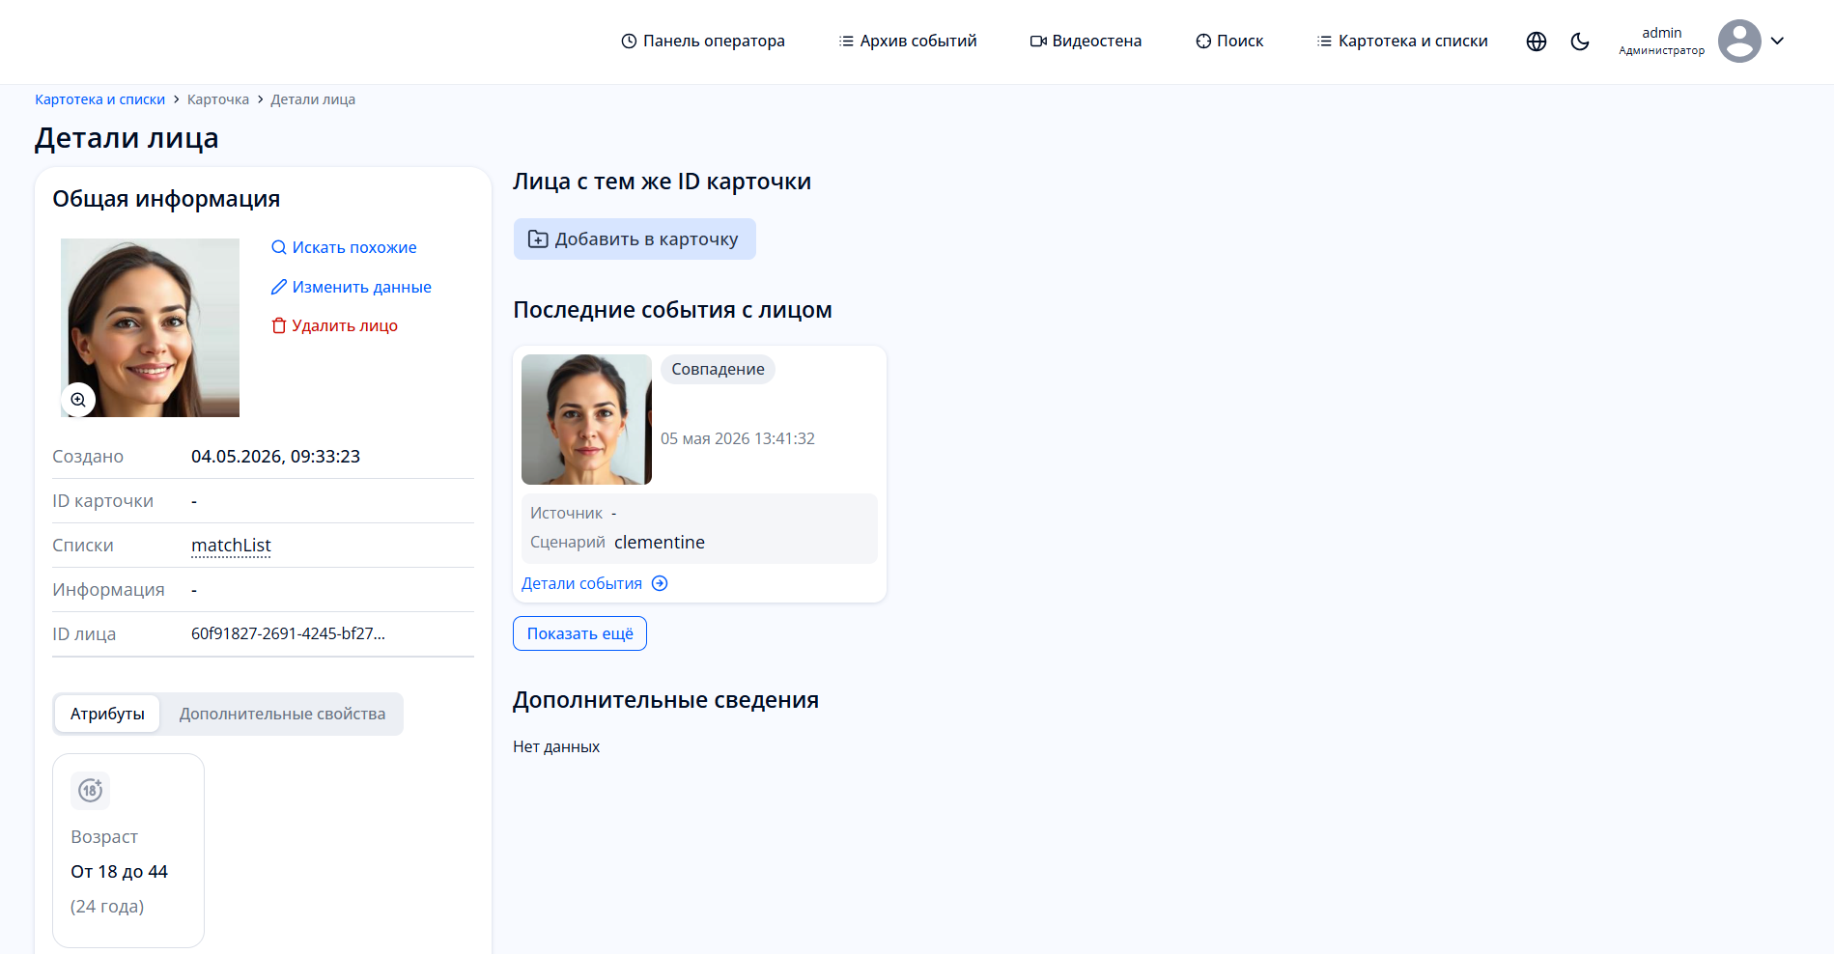
Task: Open the language globe icon
Action: tap(1537, 42)
